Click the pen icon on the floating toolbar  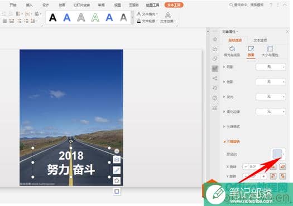click(117, 170)
